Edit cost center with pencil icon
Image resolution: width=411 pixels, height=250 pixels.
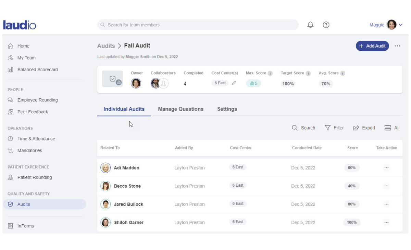coord(234,83)
